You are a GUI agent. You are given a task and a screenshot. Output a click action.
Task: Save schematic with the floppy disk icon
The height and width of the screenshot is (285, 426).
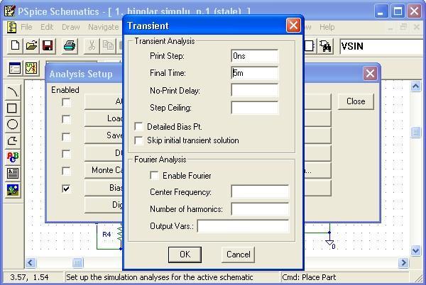(48, 46)
